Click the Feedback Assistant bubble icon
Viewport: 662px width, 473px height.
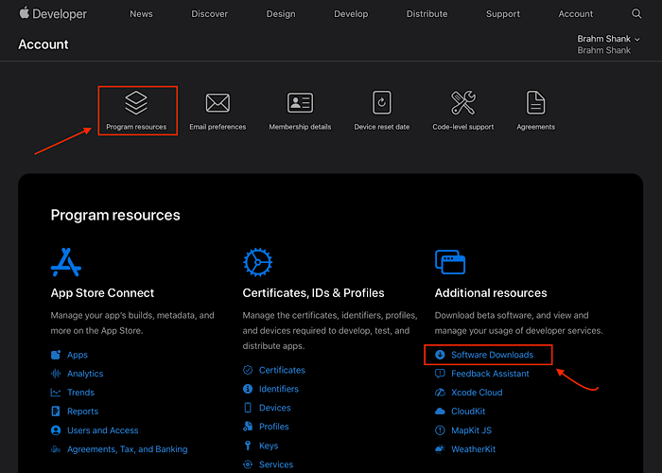[x=440, y=374]
